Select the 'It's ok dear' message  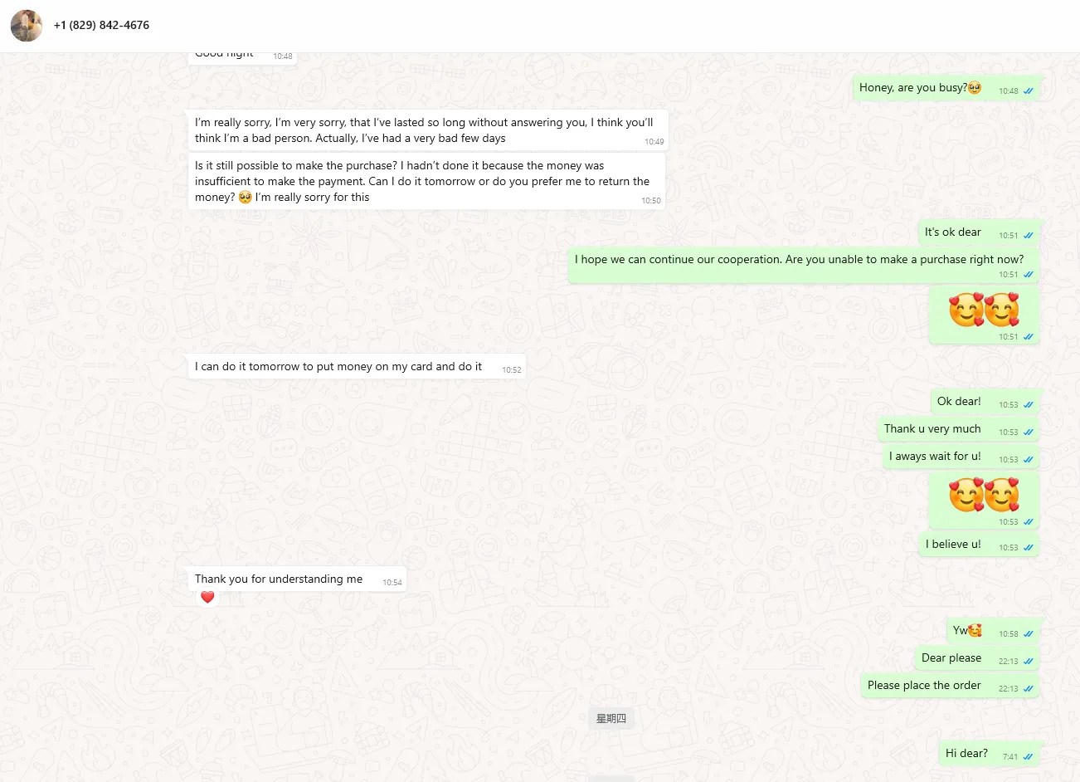pyautogui.click(x=979, y=232)
